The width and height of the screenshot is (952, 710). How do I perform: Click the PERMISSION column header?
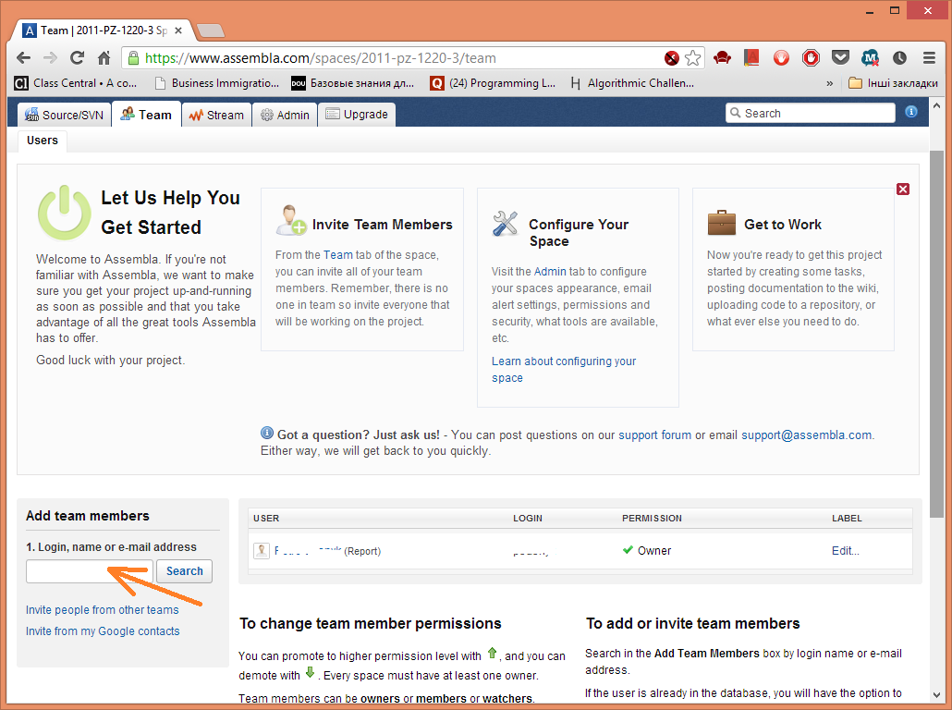[652, 518]
